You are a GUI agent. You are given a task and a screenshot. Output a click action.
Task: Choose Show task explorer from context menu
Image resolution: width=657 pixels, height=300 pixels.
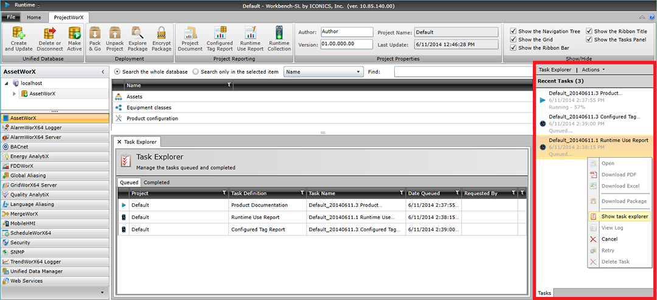(x=624, y=217)
